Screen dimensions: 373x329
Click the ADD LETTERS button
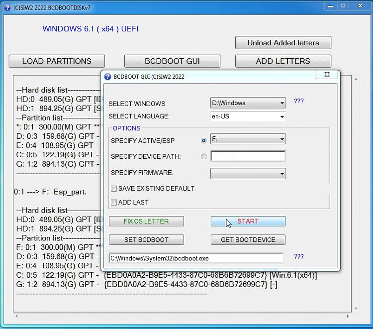pos(283,61)
